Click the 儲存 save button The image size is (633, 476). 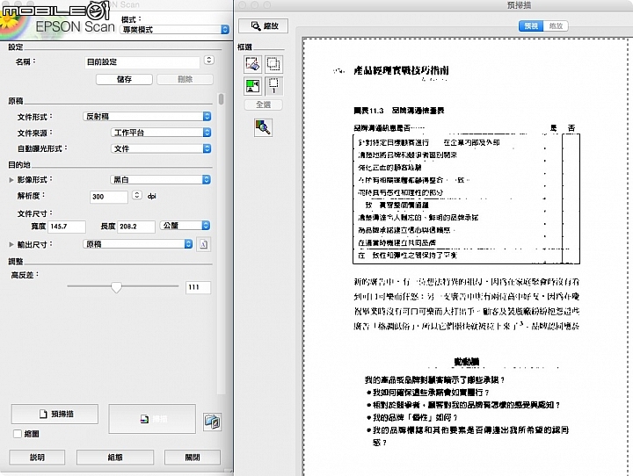tap(124, 79)
